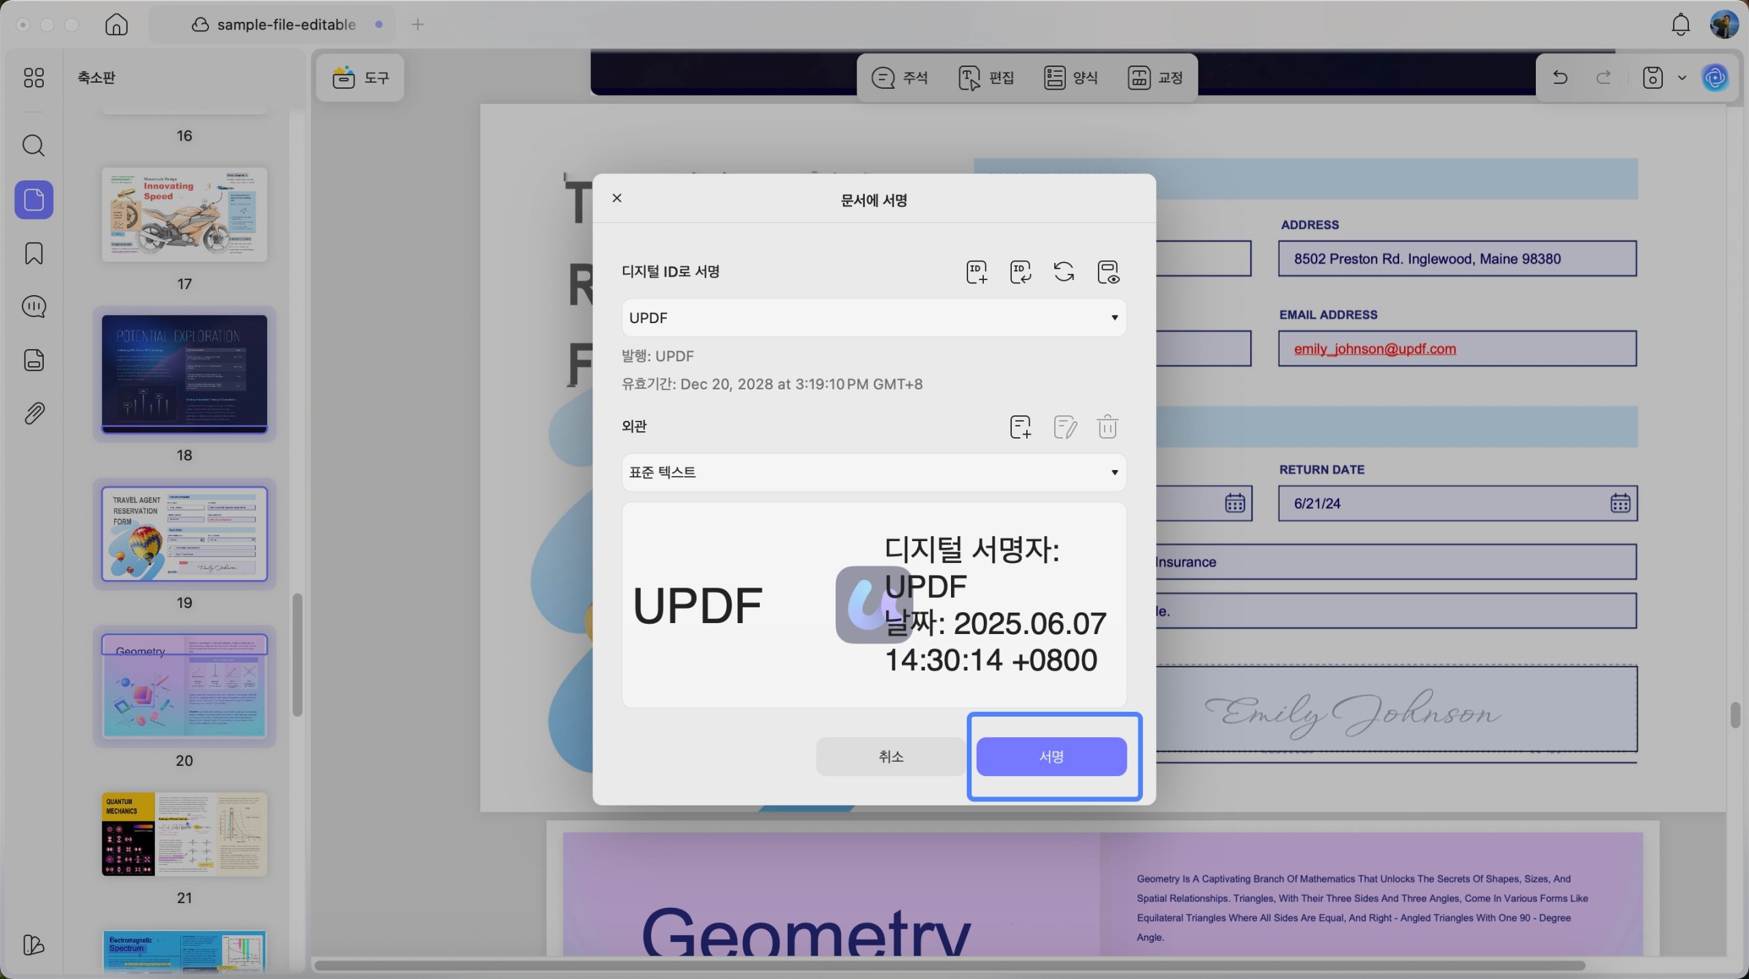1749x979 pixels.
Task: Import a digital ID icon
Action: tap(1021, 272)
